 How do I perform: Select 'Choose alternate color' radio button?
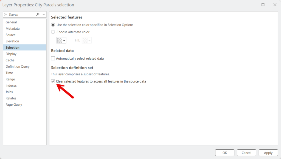click(x=53, y=32)
